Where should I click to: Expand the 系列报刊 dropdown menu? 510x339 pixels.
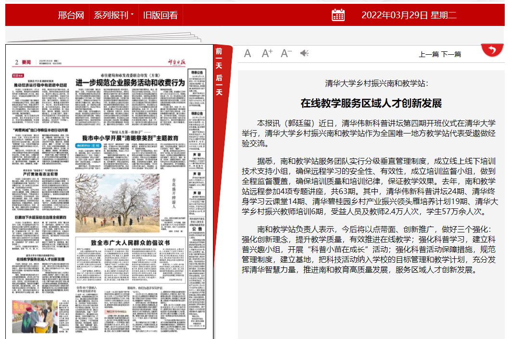coord(113,15)
